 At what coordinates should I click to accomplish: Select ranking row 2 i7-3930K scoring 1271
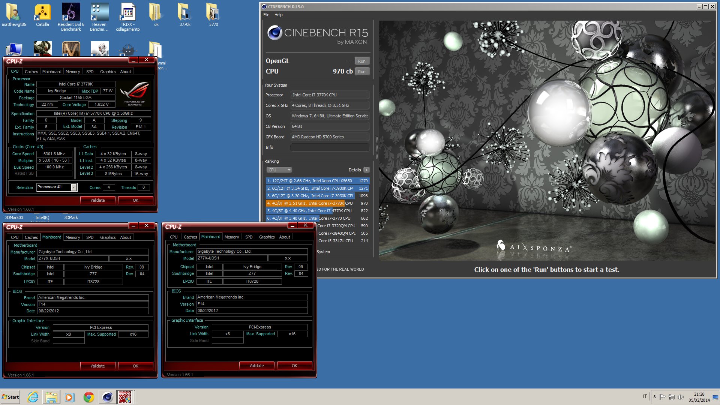click(317, 188)
